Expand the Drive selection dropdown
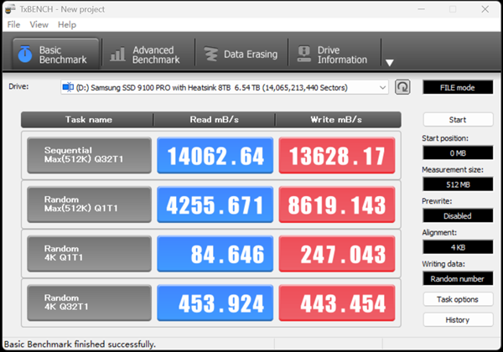The image size is (503, 352). (383, 87)
